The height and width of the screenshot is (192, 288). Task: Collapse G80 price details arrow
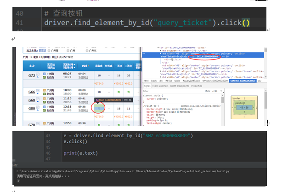point(38,110)
